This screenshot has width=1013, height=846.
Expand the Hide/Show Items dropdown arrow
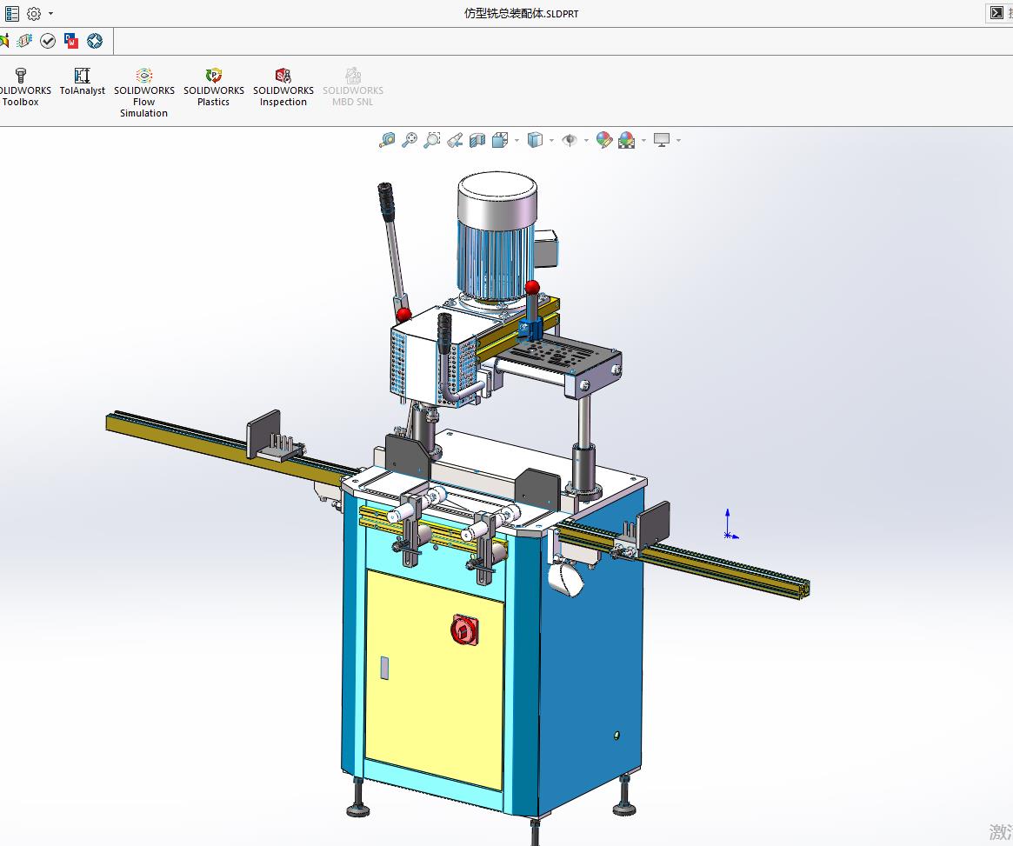(586, 140)
